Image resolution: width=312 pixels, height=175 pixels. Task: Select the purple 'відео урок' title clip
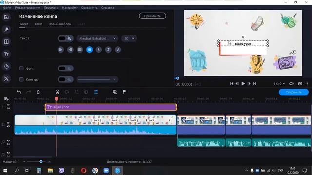(111, 107)
